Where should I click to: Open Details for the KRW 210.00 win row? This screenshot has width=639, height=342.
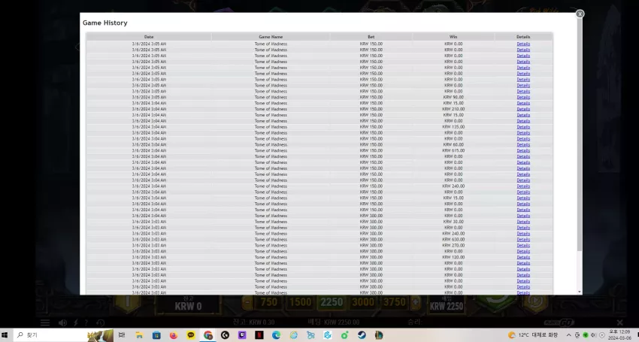[x=523, y=109]
